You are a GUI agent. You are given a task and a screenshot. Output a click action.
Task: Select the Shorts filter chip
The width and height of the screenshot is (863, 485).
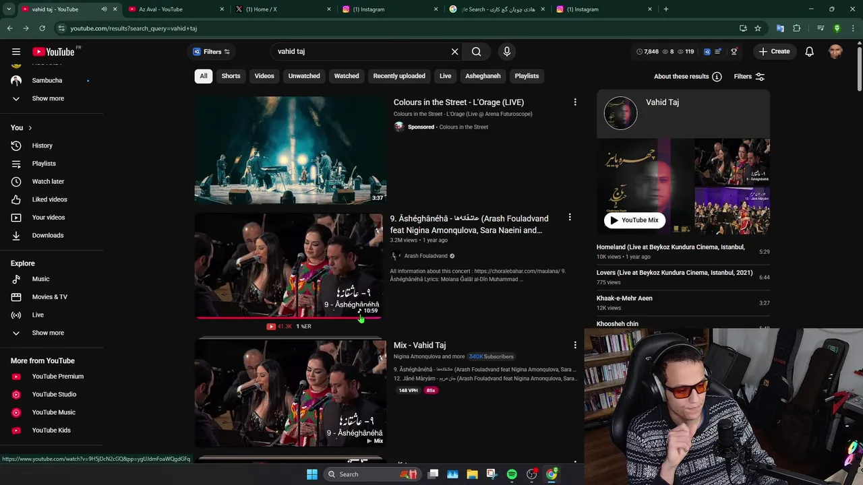click(231, 76)
